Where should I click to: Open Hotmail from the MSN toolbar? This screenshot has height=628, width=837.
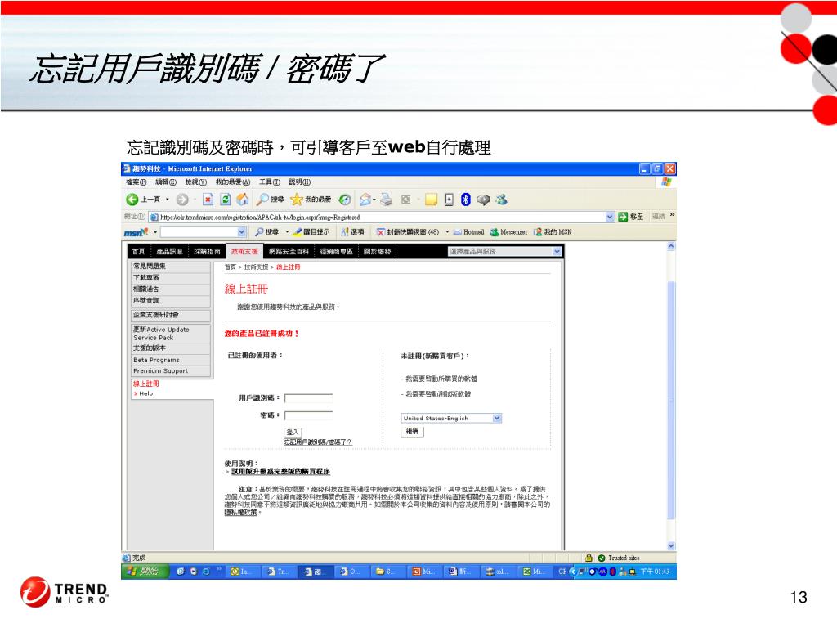pos(468,231)
